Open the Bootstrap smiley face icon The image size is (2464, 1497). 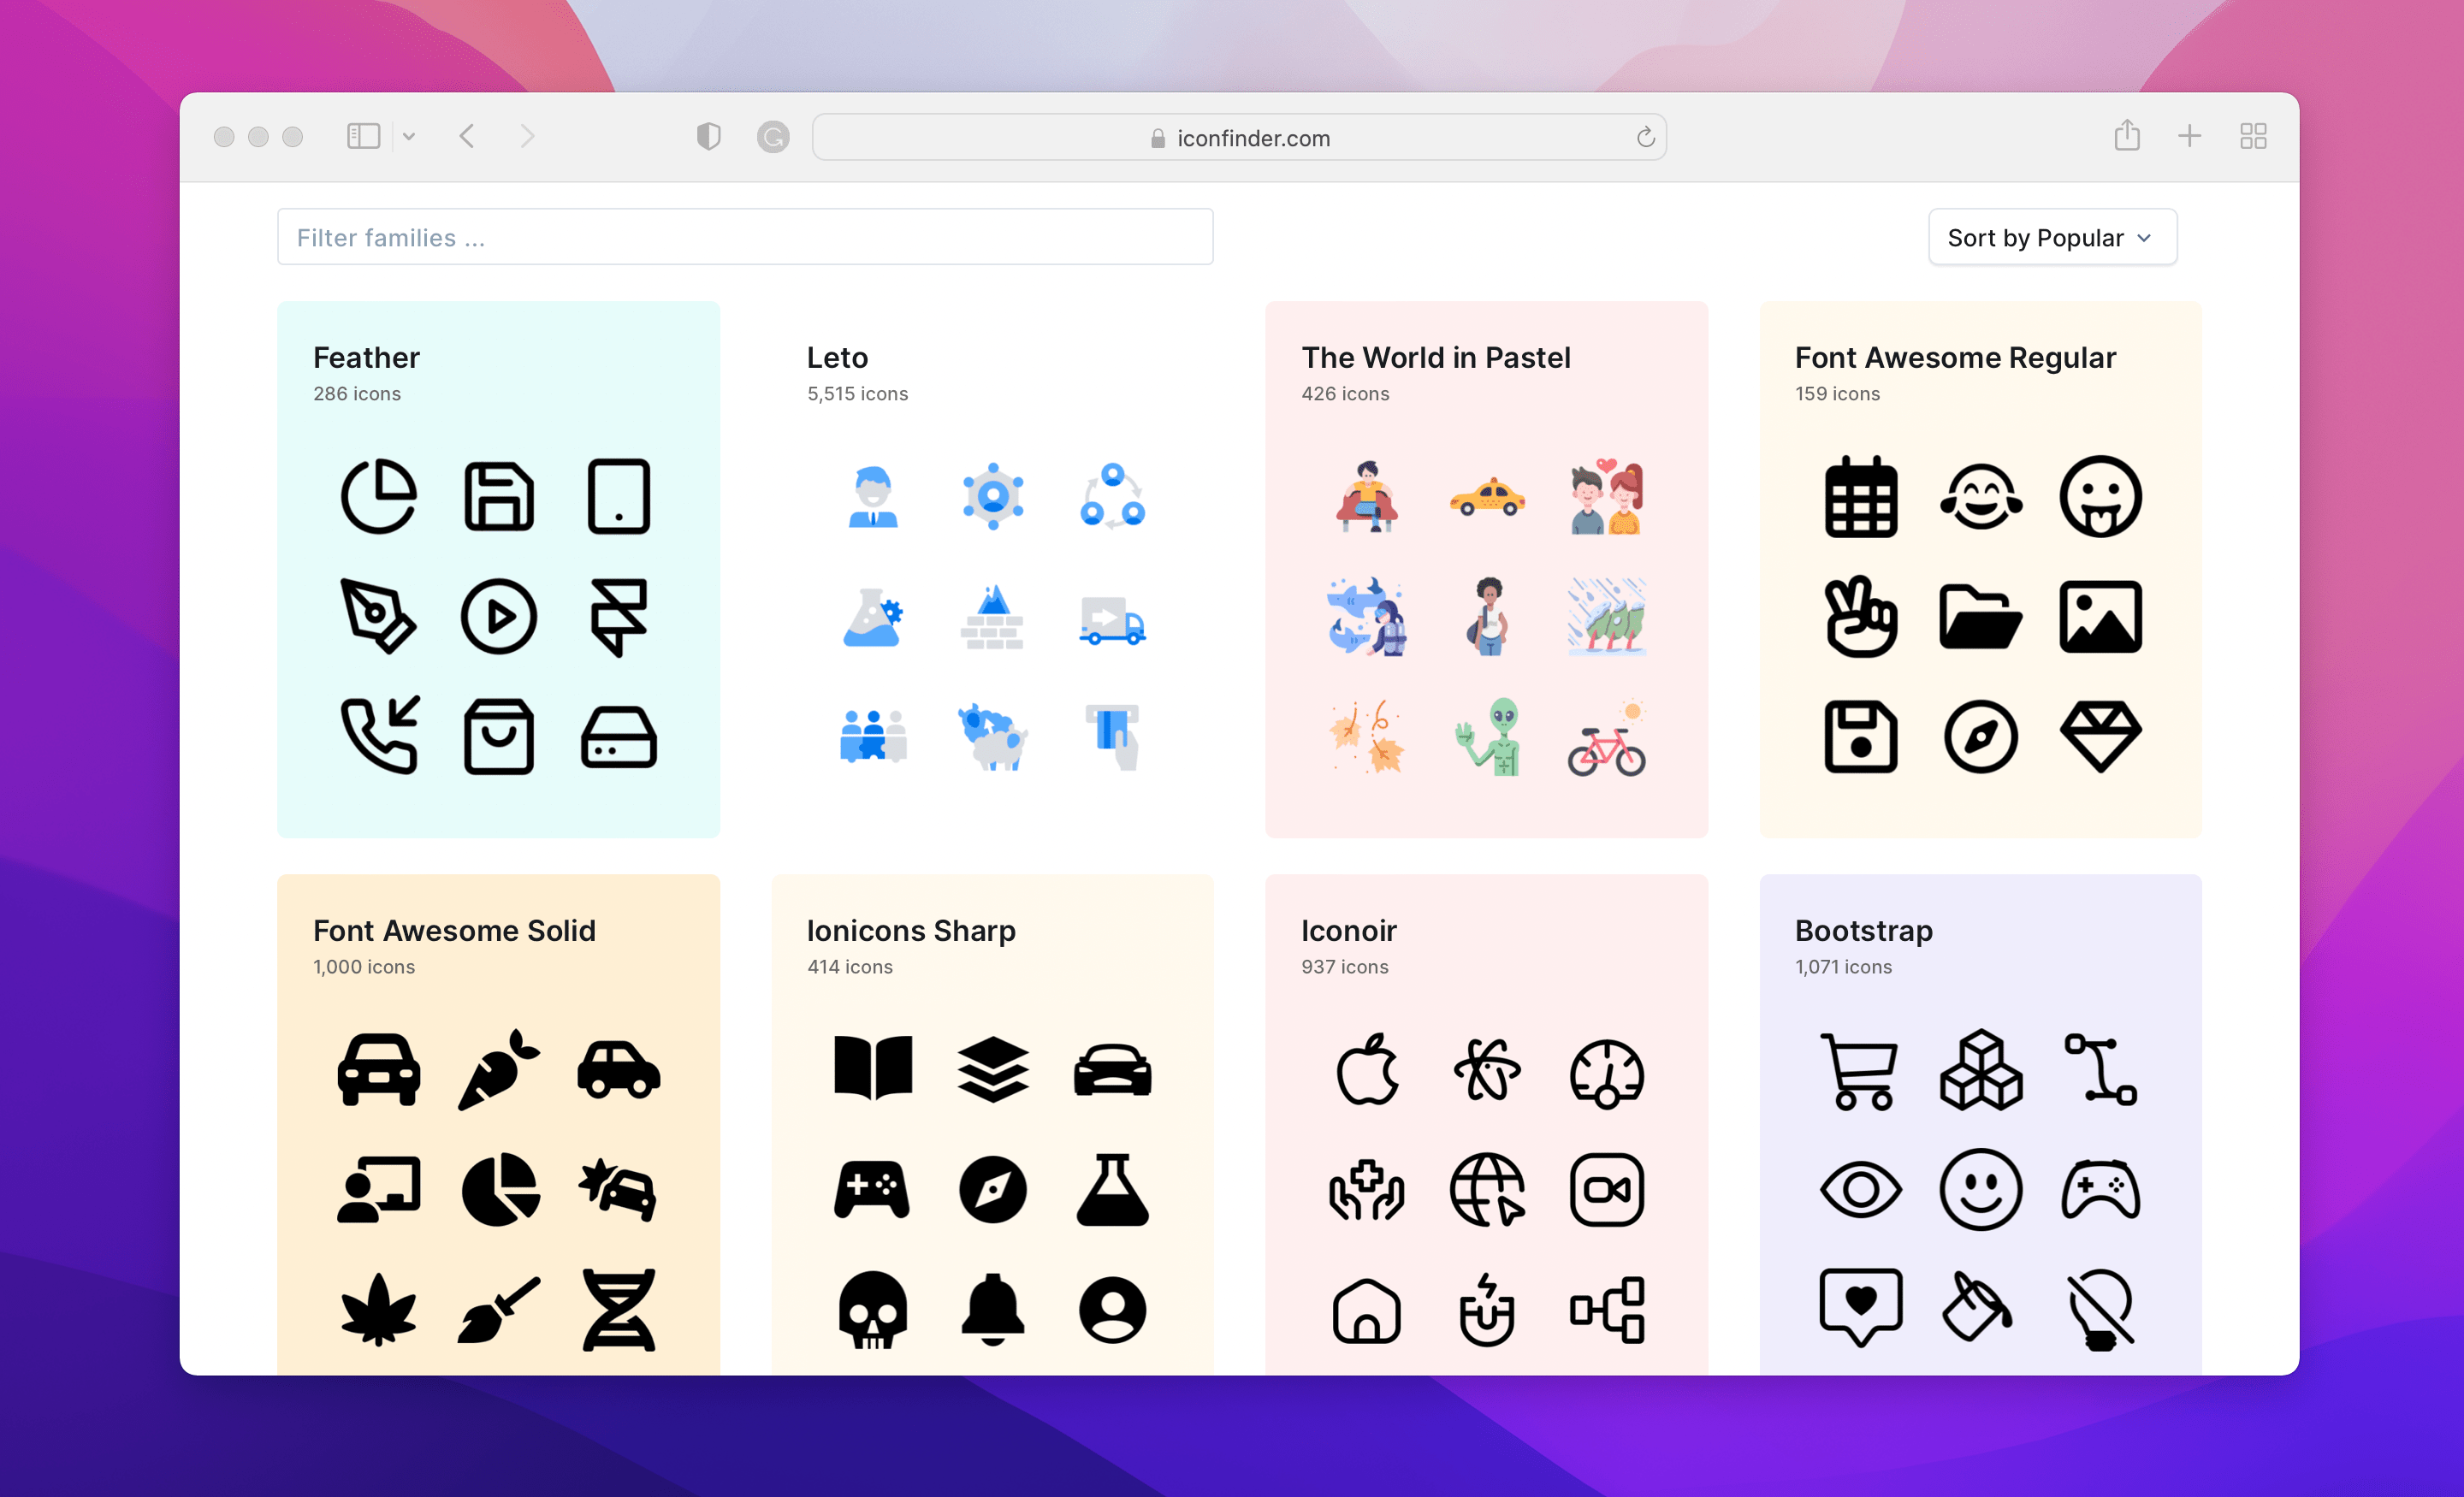[x=1980, y=1190]
